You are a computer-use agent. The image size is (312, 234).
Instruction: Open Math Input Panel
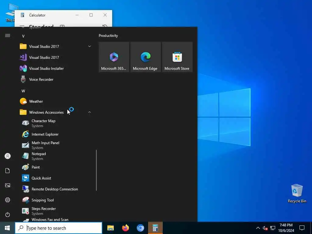coord(55,145)
